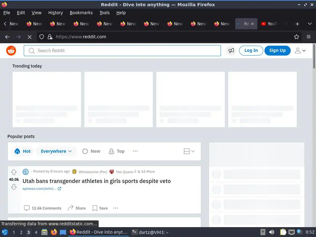Click the taskbar clock showing 0:52
The image size is (316, 237).
310,232
